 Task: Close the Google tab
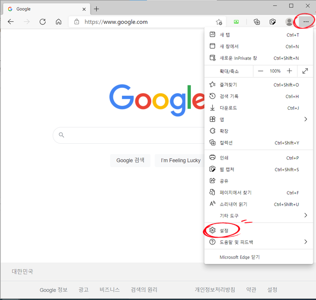click(84, 9)
